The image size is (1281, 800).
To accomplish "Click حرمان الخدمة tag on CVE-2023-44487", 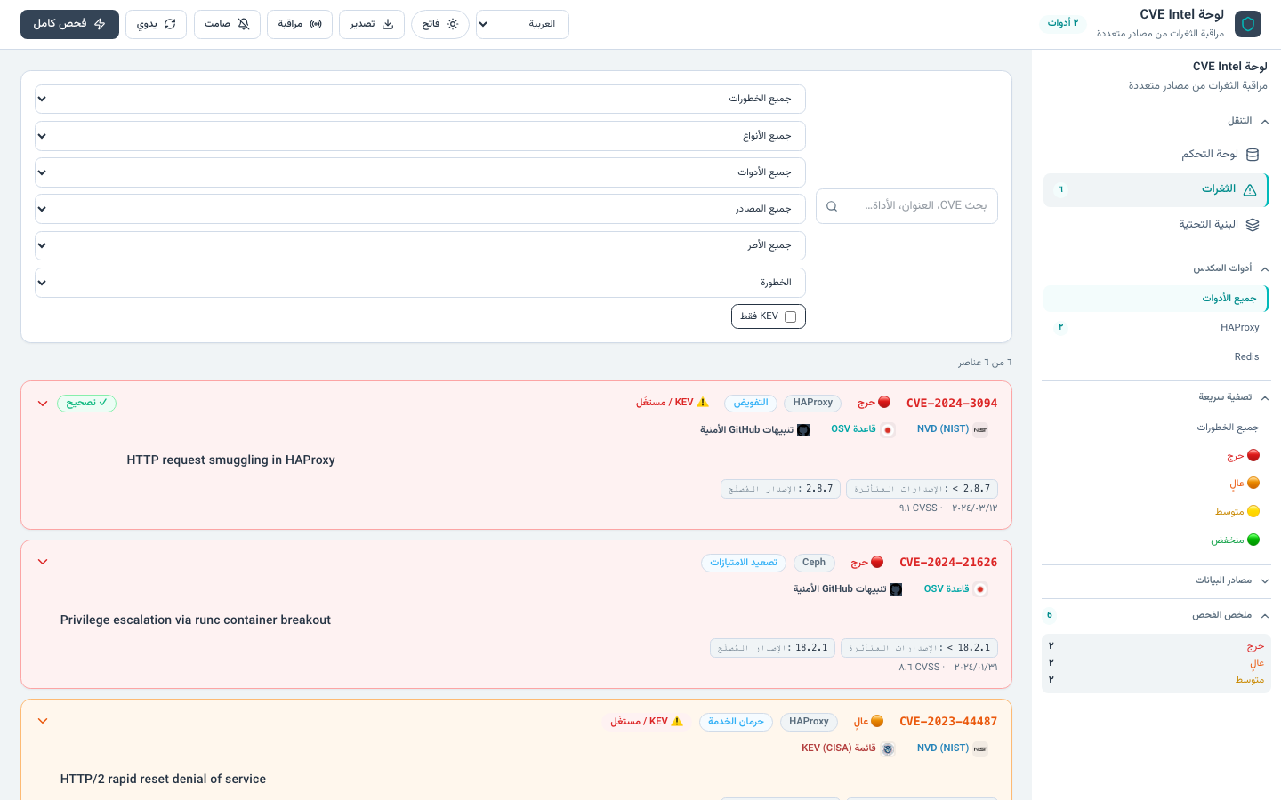I will pyautogui.click(x=736, y=722).
